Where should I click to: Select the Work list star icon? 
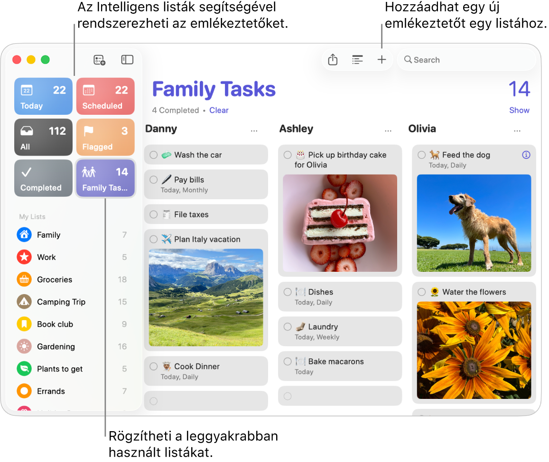coord(24,257)
